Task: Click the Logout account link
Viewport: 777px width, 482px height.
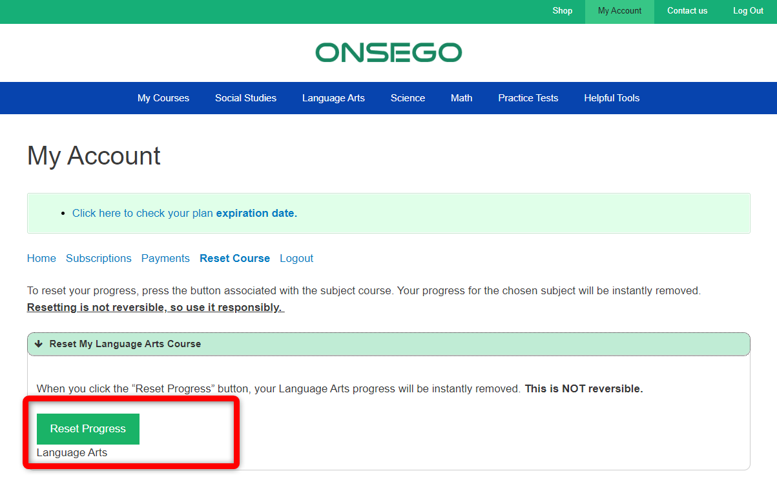Action: coord(296,258)
